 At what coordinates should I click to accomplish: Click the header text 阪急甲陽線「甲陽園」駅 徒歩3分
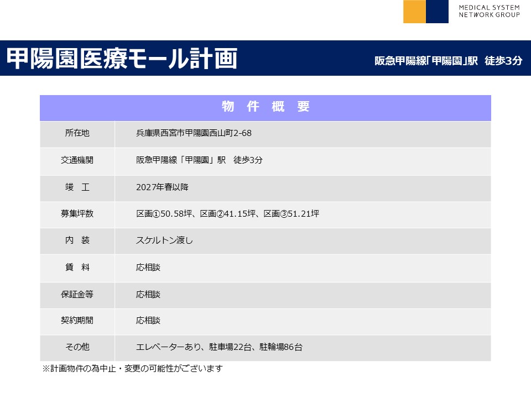(x=449, y=61)
